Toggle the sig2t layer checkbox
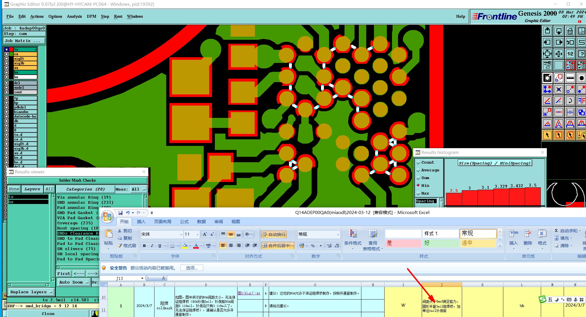Screen dimensions: 586x317 [7, 59]
